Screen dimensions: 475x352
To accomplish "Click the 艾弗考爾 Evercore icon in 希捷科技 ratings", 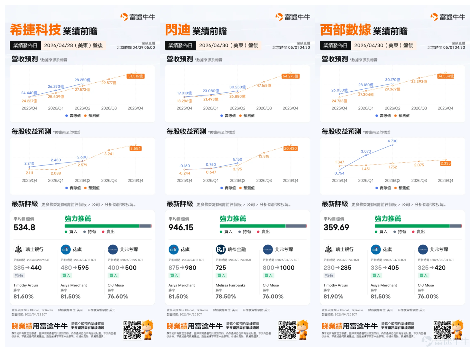I will click(113, 249).
